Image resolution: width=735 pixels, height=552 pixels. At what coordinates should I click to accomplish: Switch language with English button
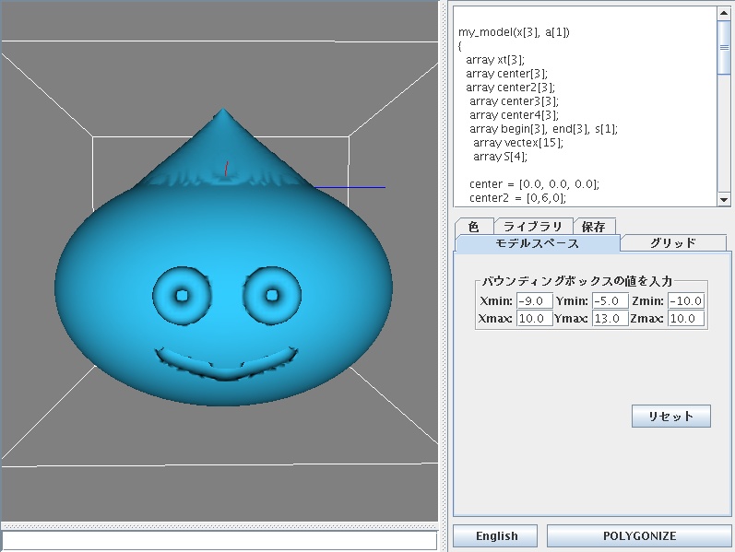pos(495,536)
